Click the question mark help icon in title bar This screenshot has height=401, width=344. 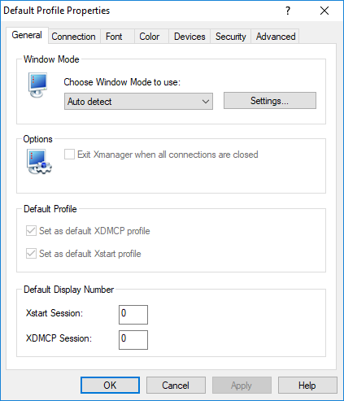(288, 11)
